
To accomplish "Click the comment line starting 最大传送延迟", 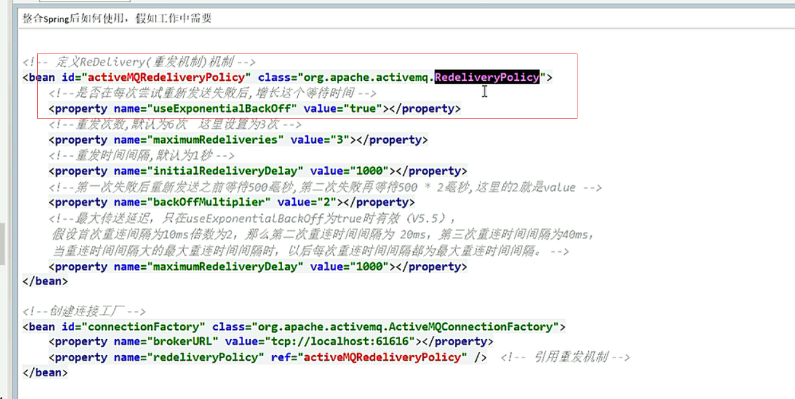I will click(x=253, y=218).
